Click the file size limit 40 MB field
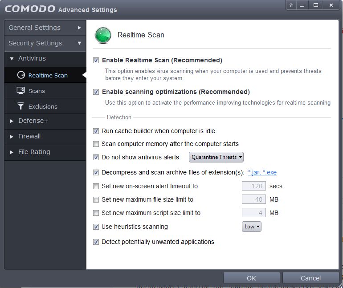This screenshot has height=288, width=343. (254, 199)
